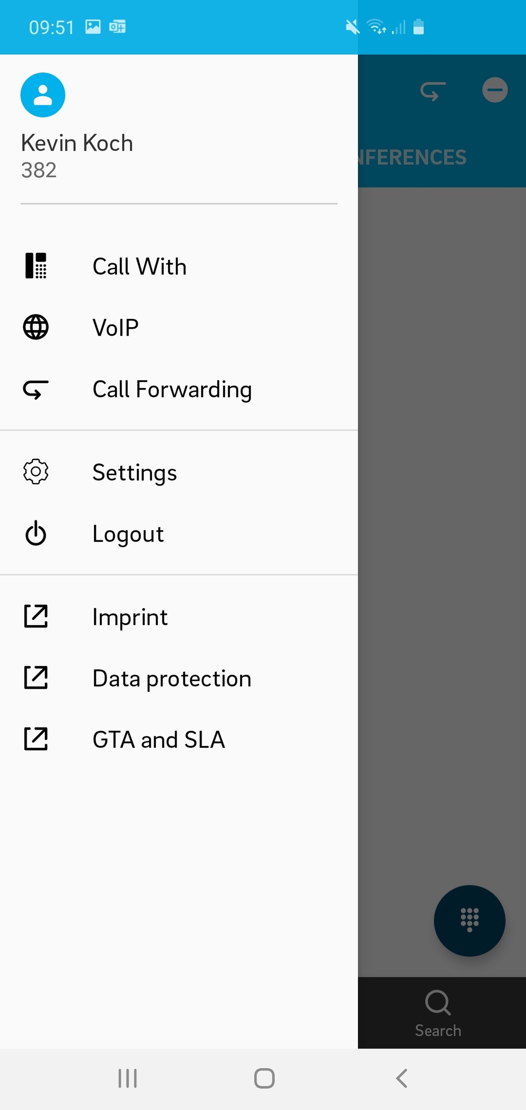This screenshot has height=1110, width=526.
Task: Tap the GTA and SLA external link icon
Action: tap(36, 739)
